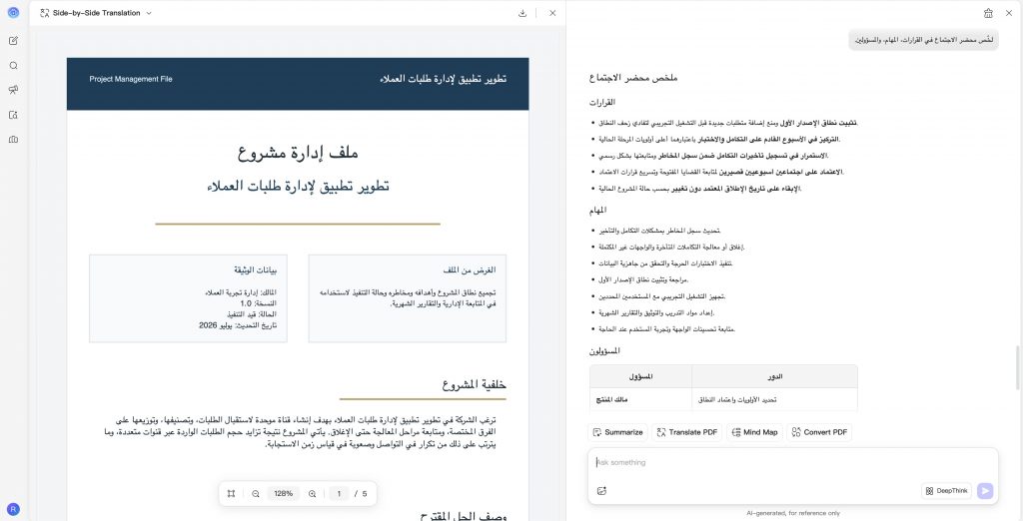The height and width of the screenshot is (521, 1023).
Task: Click the 'ملف إدارة مشروع' document title
Action: click(x=298, y=154)
